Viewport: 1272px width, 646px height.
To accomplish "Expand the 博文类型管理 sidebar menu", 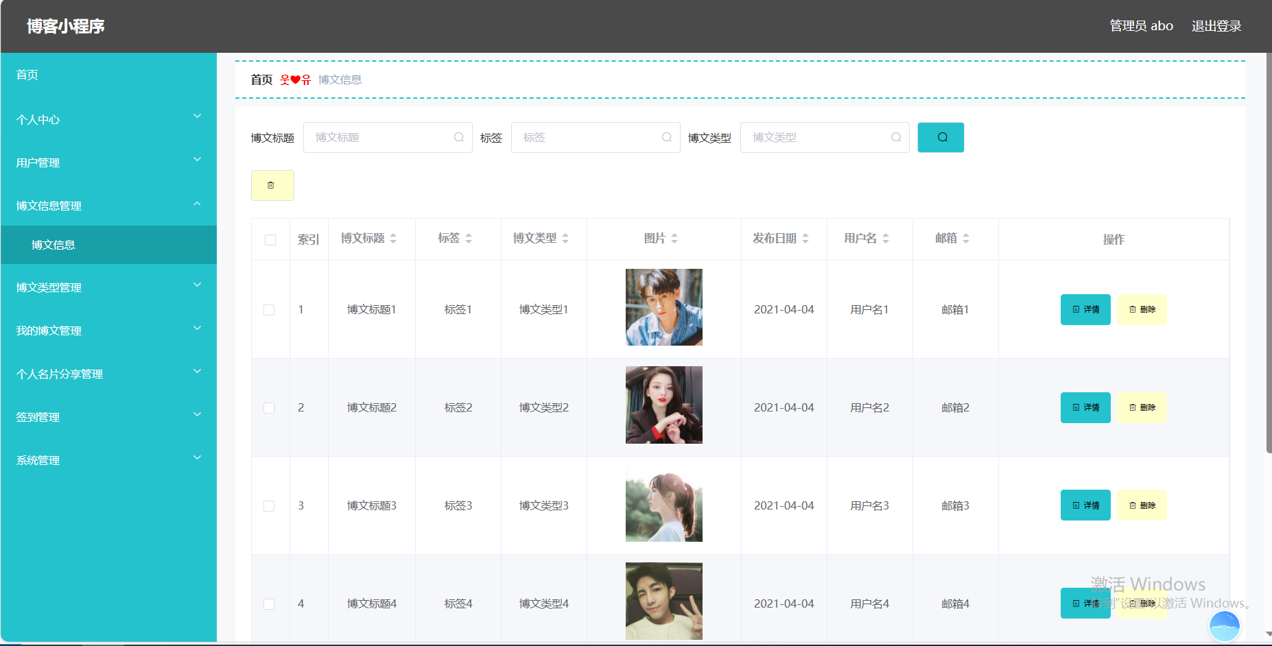I will [108, 287].
